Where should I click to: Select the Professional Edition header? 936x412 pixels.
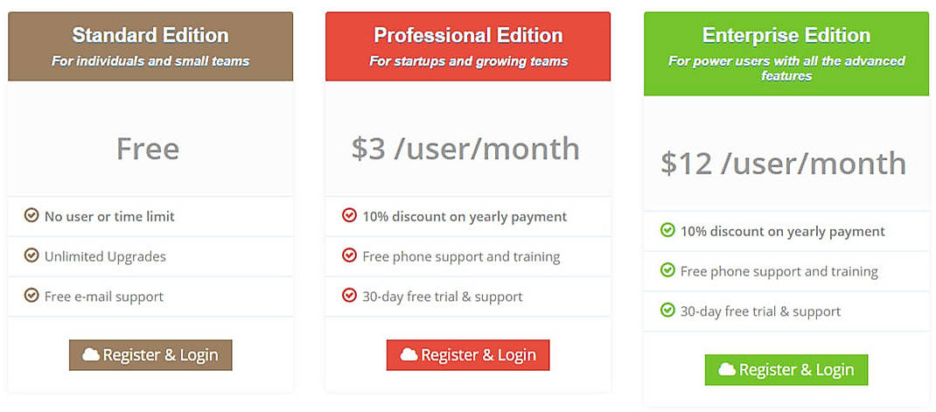468,36
